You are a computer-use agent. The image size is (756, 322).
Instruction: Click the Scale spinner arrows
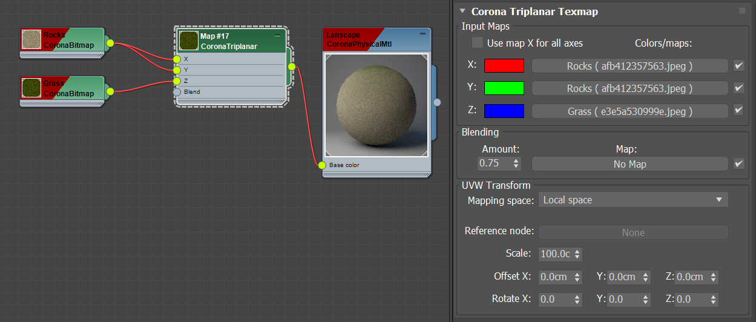(x=577, y=254)
